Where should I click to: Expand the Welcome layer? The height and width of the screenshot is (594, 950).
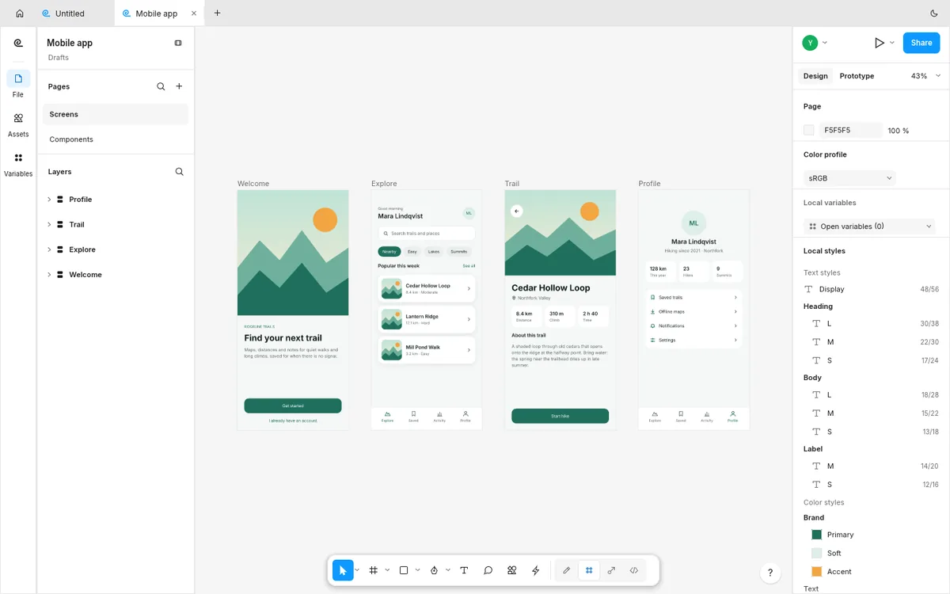(x=49, y=275)
